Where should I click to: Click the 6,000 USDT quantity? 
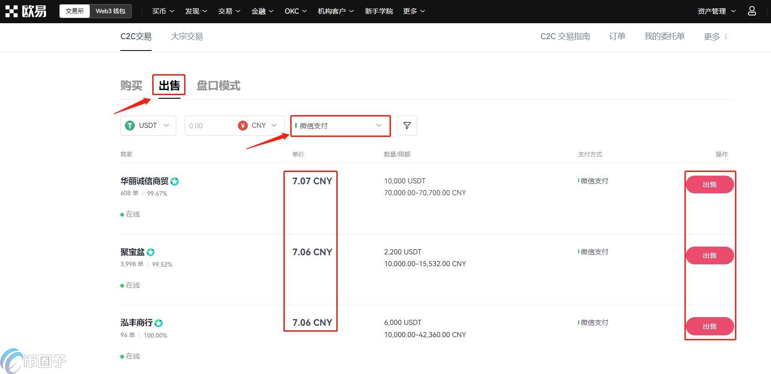tap(403, 323)
